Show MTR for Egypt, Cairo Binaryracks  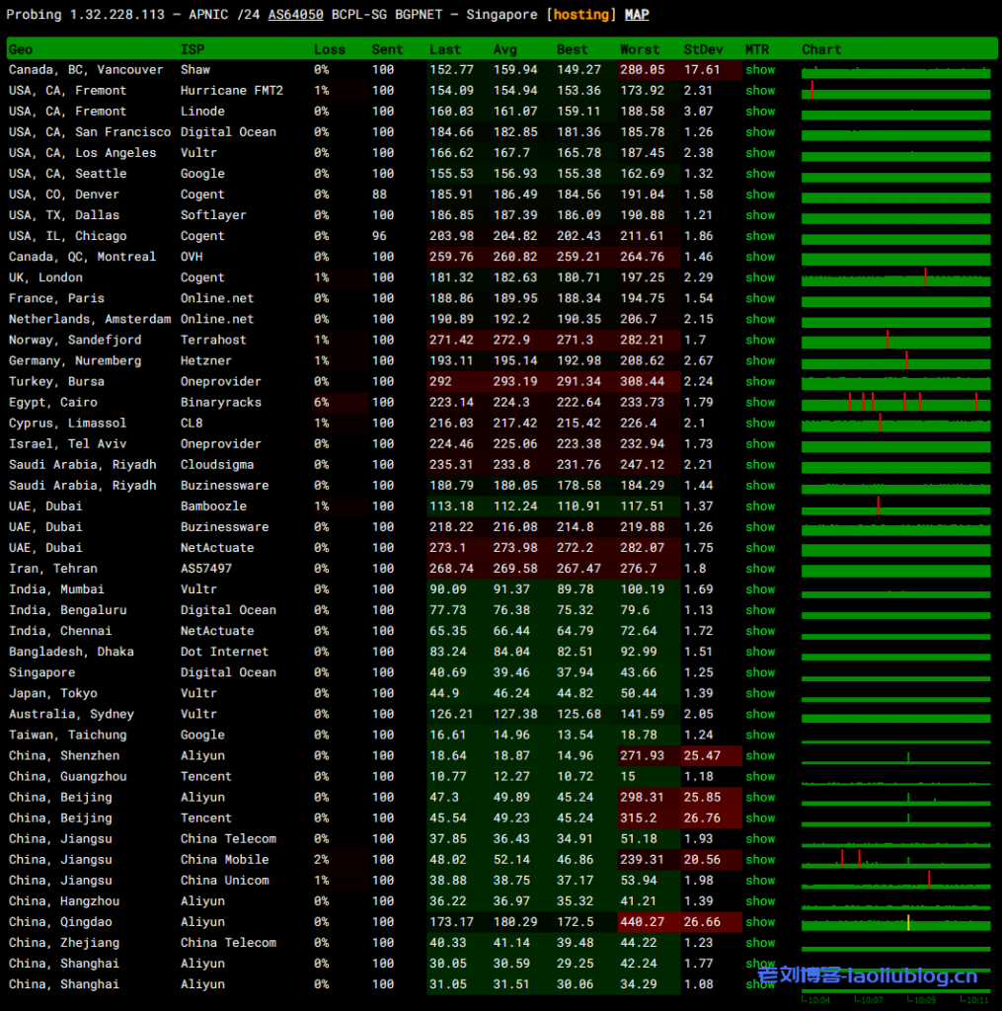[x=760, y=403]
